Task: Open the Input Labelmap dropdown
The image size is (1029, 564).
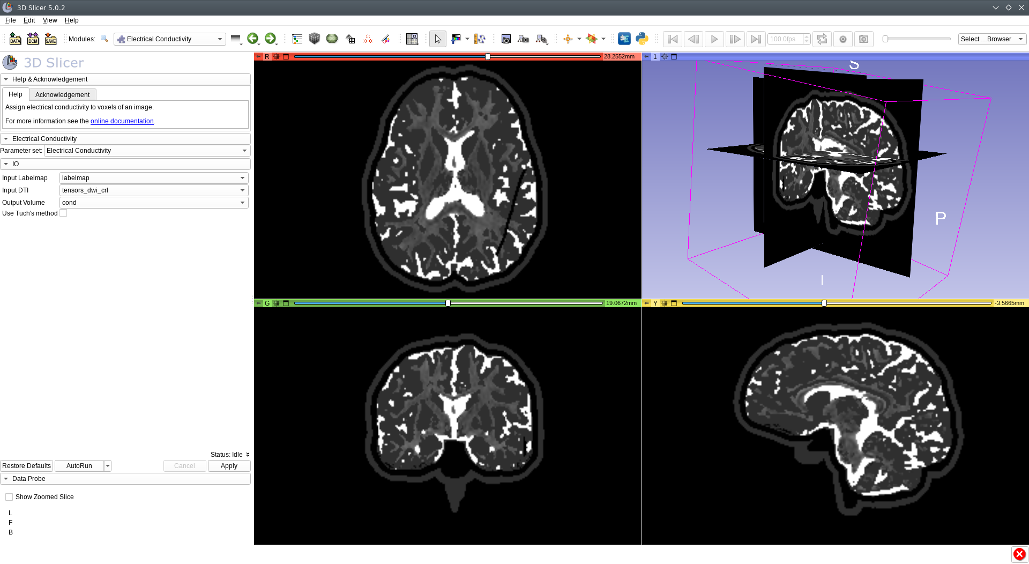Action: coord(153,178)
